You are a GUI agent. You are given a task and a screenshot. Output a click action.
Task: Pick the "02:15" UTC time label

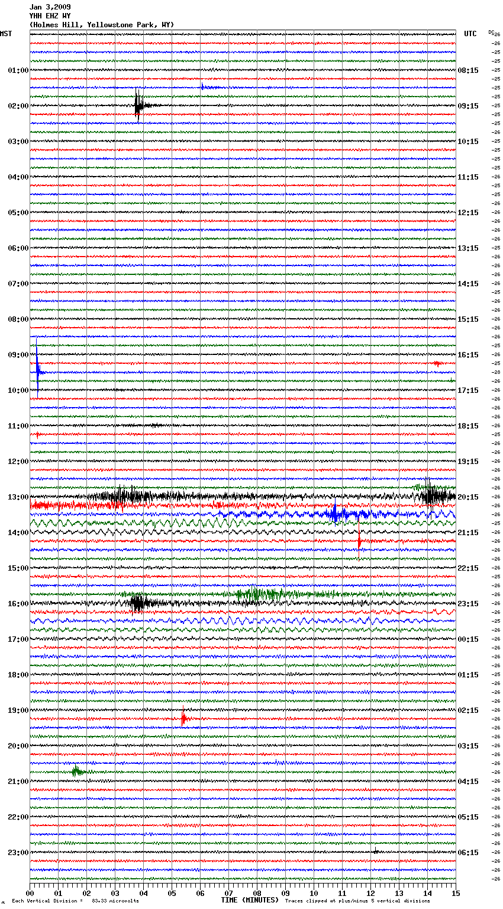[x=468, y=710]
